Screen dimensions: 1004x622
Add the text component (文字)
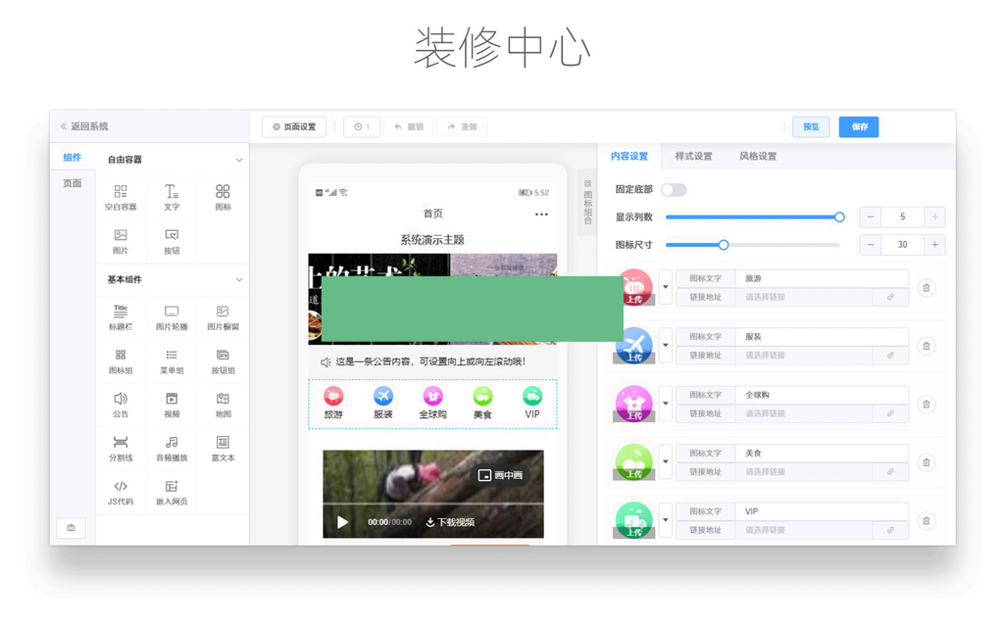tap(172, 198)
